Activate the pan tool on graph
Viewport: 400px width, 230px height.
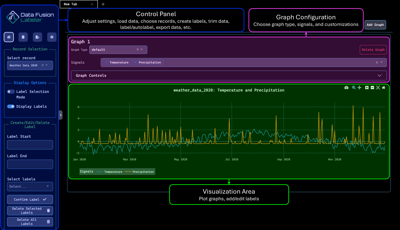(359, 88)
